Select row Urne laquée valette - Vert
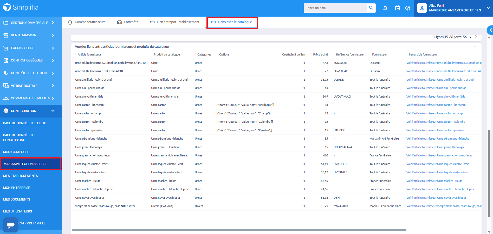The width and height of the screenshot is (493, 234). pos(276,164)
